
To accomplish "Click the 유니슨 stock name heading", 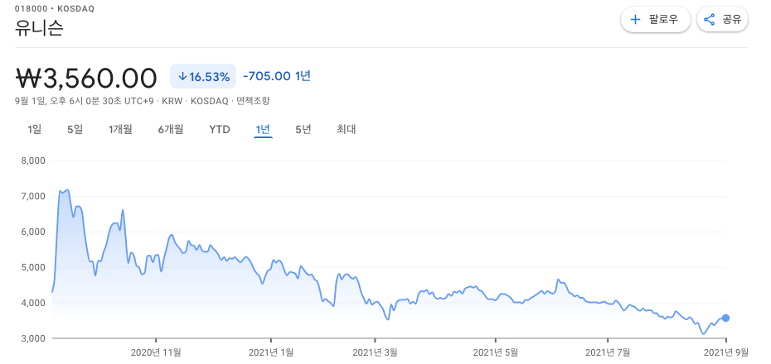I will 39,28.
